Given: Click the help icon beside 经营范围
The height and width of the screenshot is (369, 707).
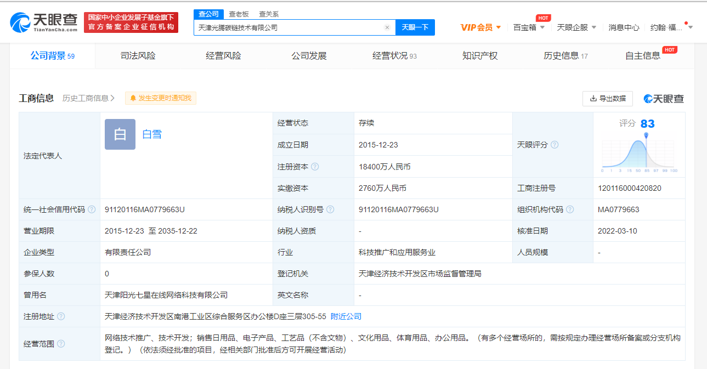Looking at the screenshot, I should [61, 344].
